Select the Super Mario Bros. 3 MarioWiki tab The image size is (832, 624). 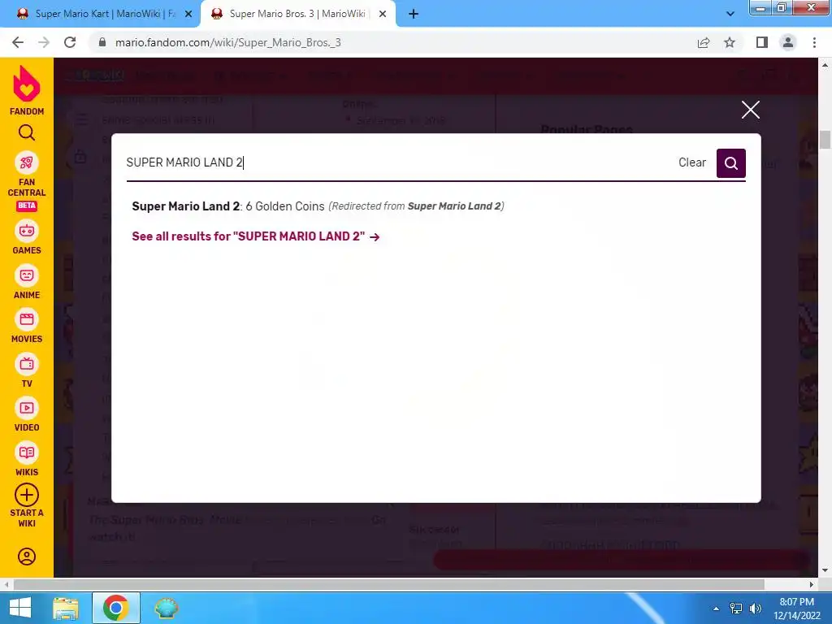pyautogui.click(x=297, y=15)
